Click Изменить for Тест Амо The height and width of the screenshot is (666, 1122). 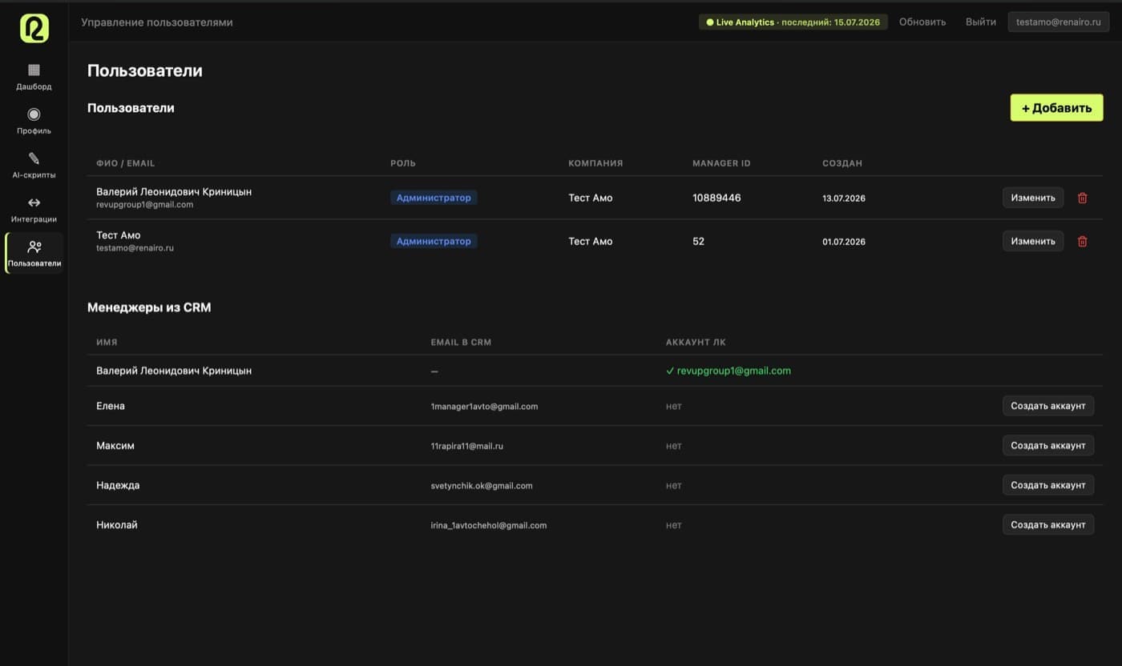coord(1033,241)
